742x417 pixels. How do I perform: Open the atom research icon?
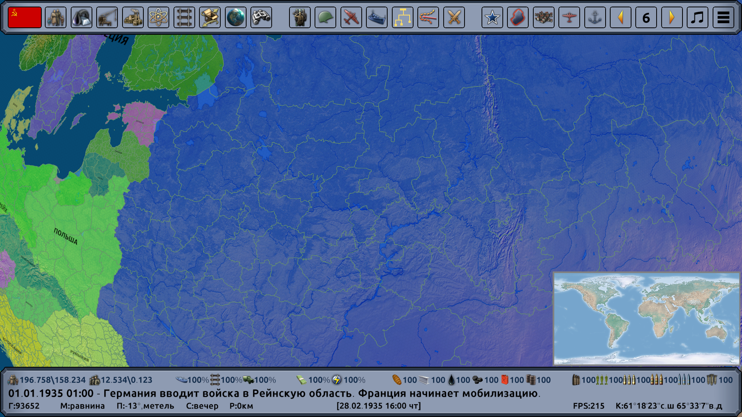(158, 17)
